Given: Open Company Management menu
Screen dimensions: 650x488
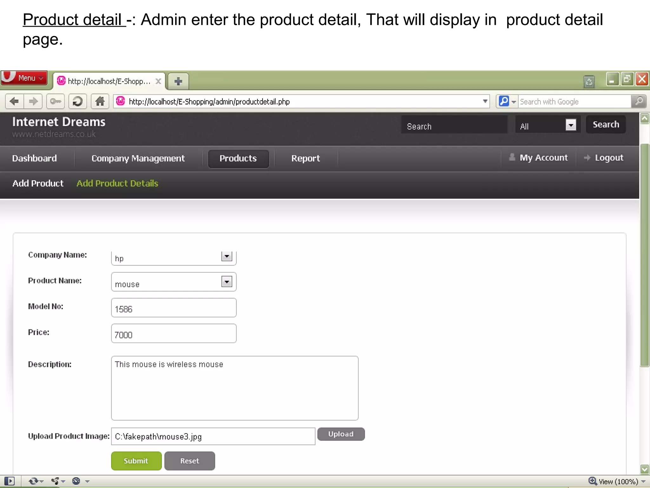Looking at the screenshot, I should (x=138, y=158).
